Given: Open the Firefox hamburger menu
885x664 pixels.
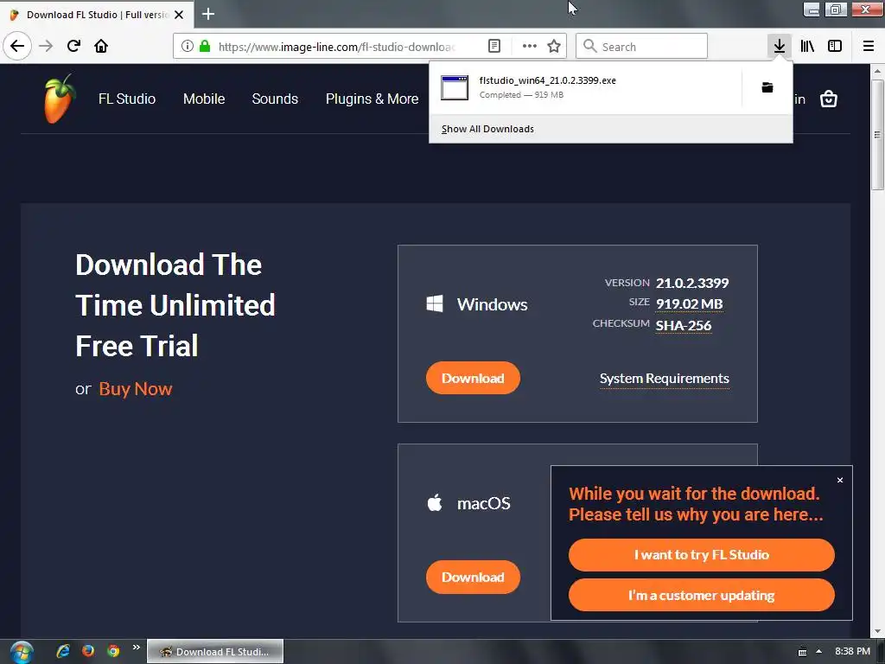Looking at the screenshot, I should point(869,46).
